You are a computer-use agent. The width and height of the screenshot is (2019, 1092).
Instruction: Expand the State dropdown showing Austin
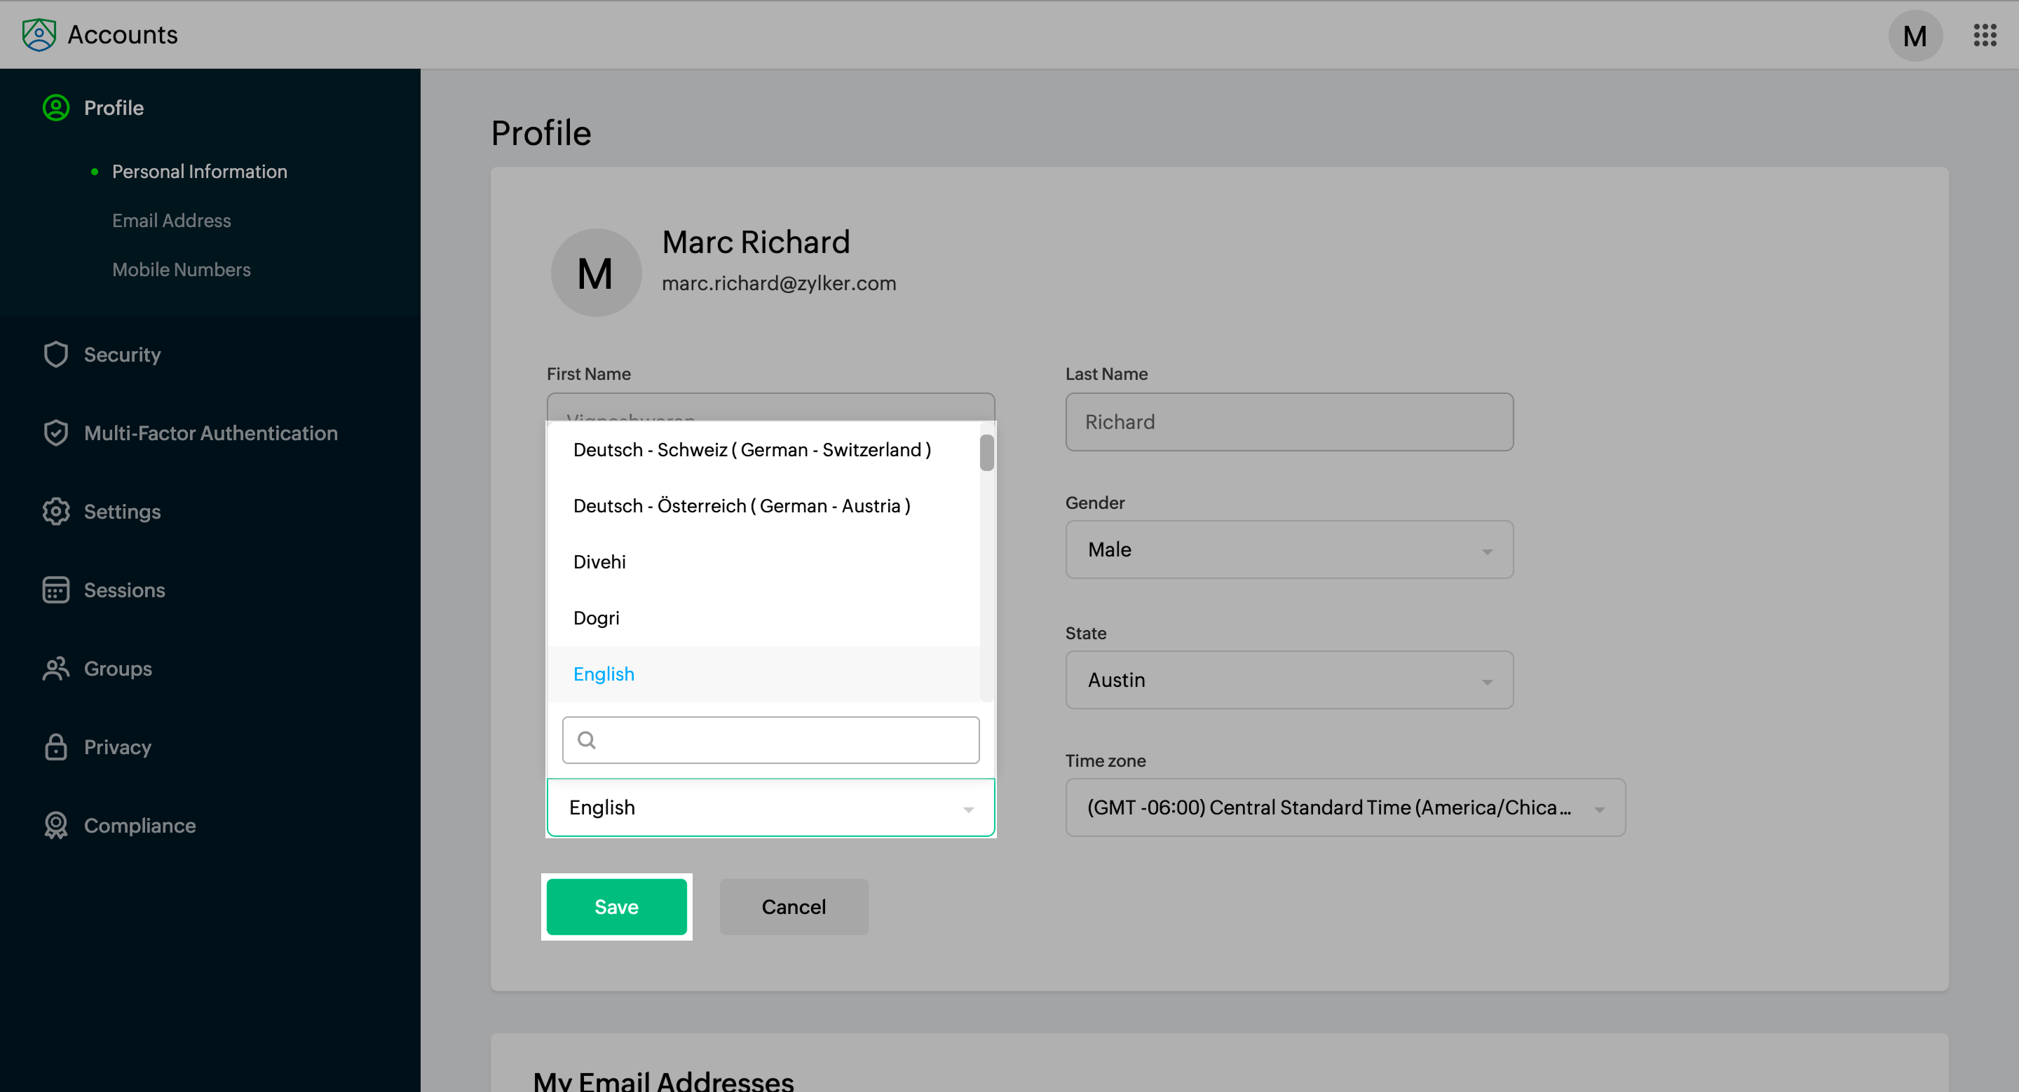coord(1289,680)
